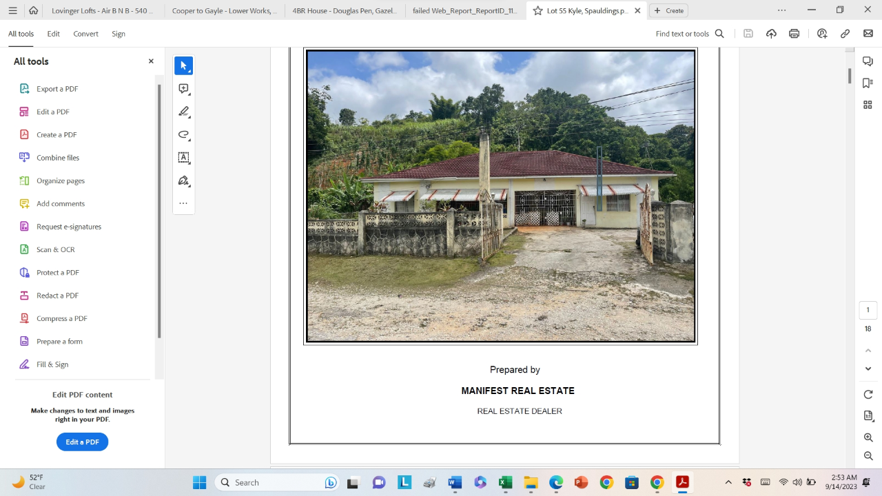Click the current page number box
Image resolution: width=882 pixels, height=496 pixels.
click(868, 310)
